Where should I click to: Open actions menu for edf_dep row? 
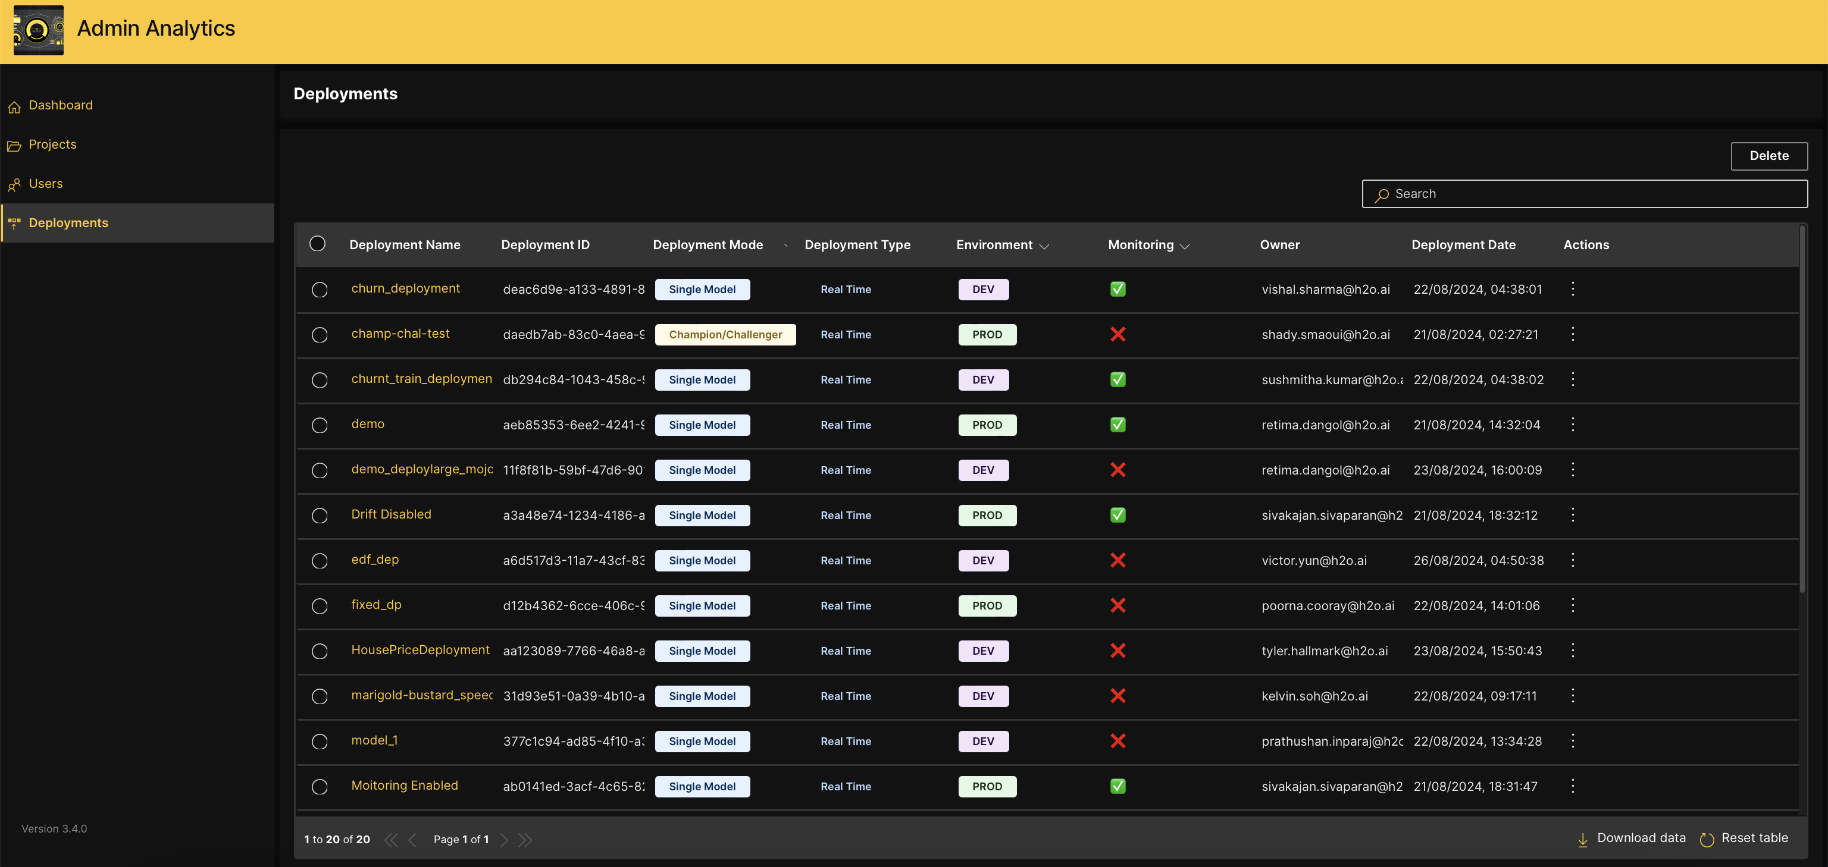tap(1573, 560)
